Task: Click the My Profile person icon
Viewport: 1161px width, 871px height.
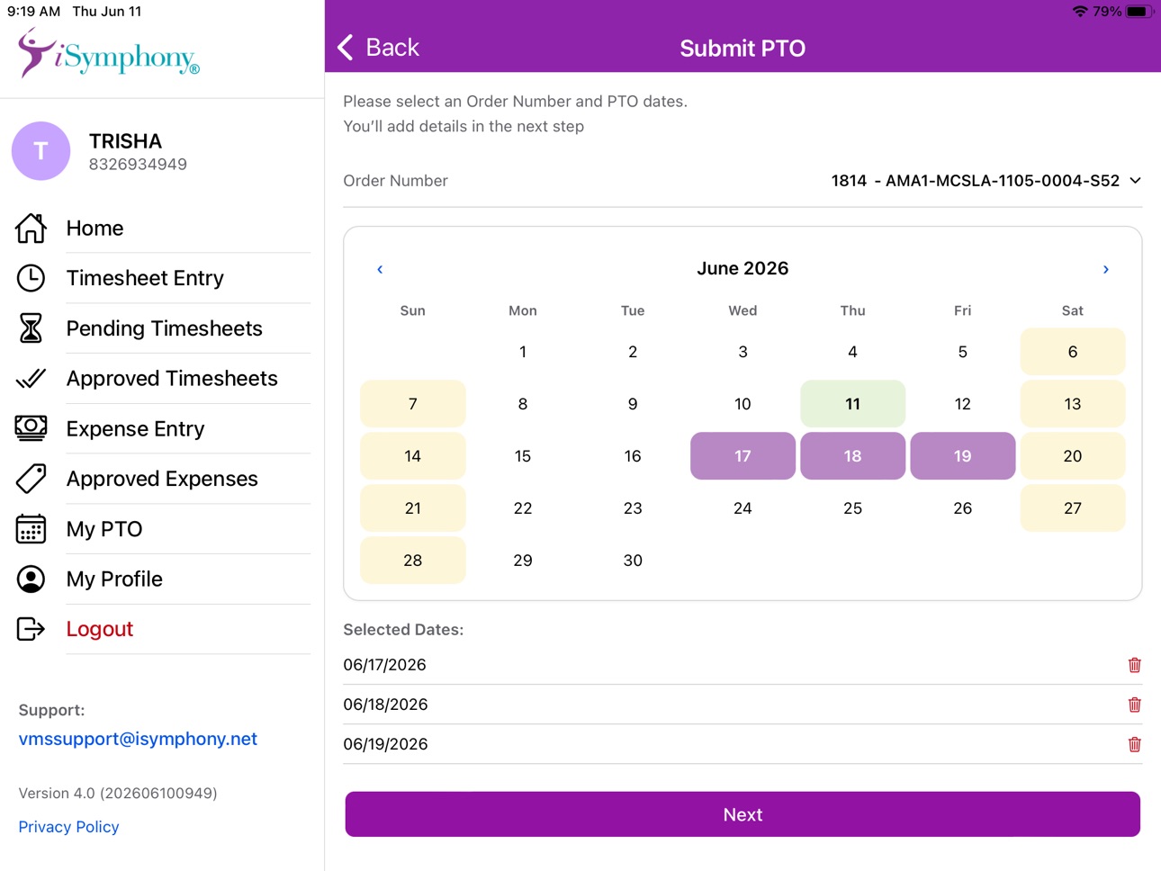Action: 31,579
